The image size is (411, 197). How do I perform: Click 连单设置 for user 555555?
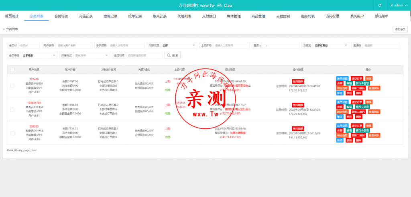pos(342,126)
